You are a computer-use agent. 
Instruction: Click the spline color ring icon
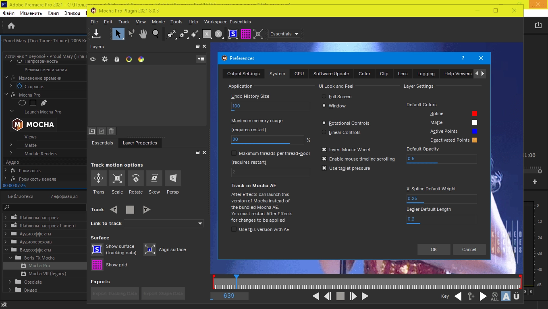129,59
